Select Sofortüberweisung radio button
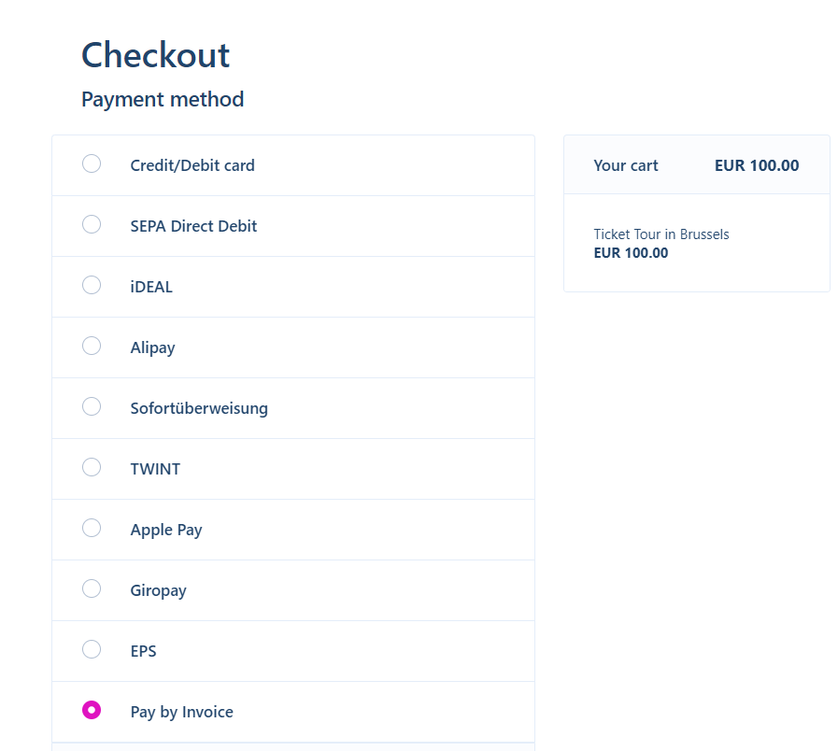This screenshot has width=838, height=751. [92, 407]
